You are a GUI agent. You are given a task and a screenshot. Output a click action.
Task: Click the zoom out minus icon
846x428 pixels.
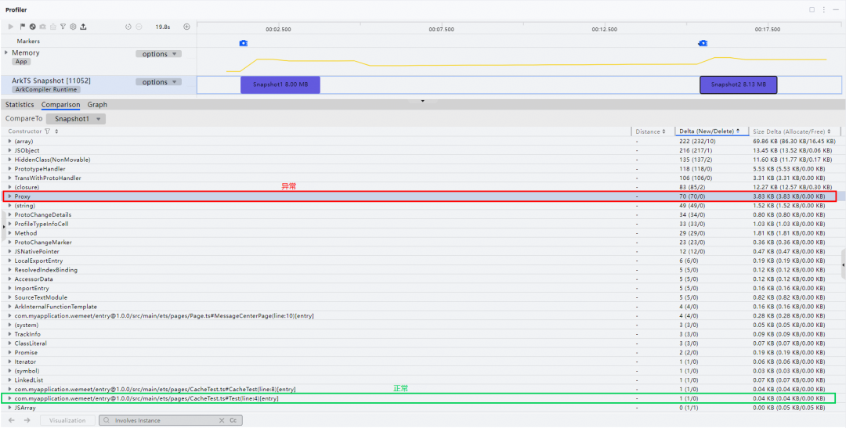tap(139, 27)
